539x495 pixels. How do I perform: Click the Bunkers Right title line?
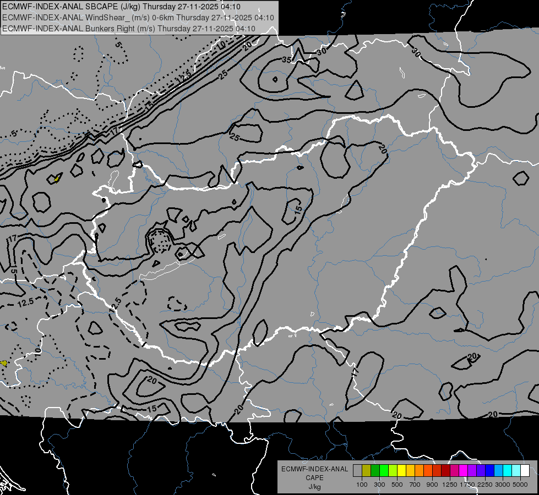129,29
